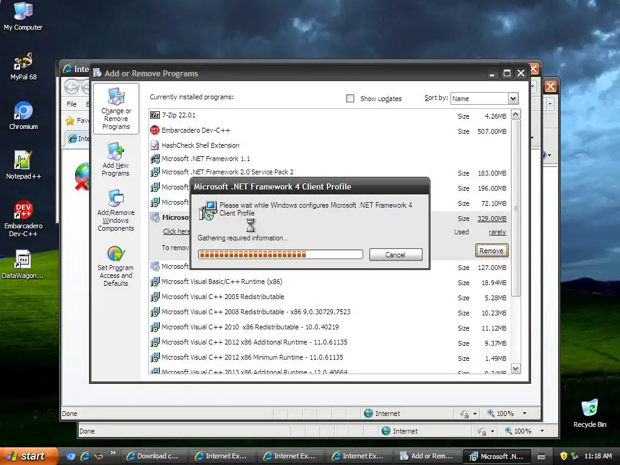
Task: Open the MyPal 68 desktop shortcut
Action: (x=23, y=67)
